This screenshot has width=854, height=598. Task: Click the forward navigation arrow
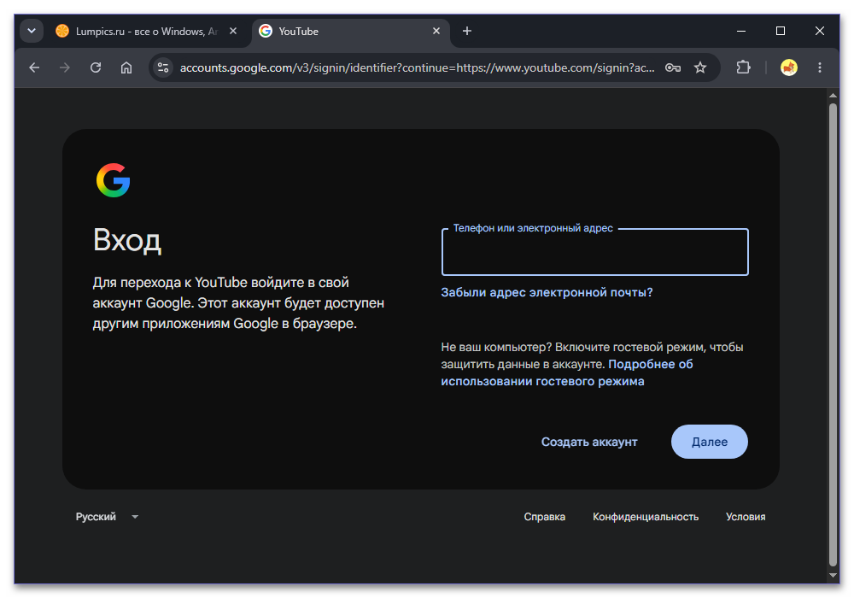[65, 67]
